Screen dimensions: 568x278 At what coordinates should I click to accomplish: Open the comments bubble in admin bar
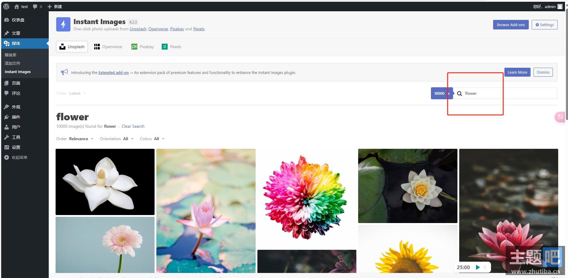[37, 7]
